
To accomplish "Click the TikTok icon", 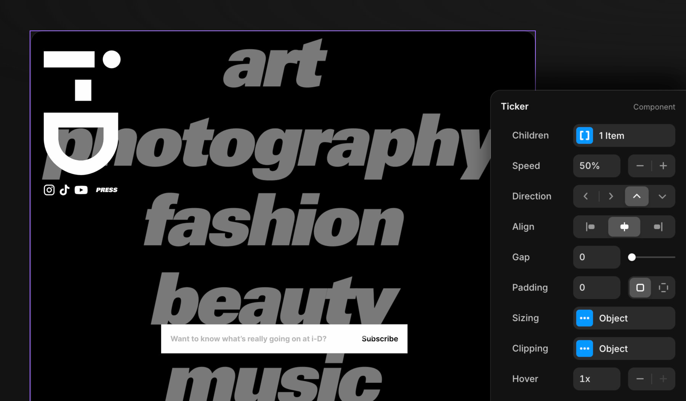I will [x=65, y=189].
